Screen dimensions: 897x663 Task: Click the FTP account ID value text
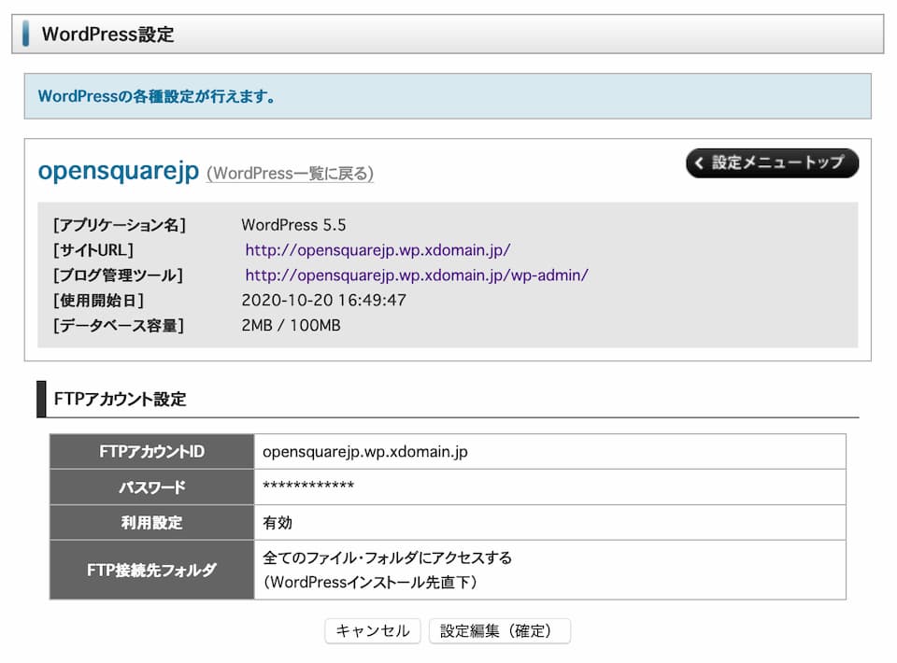point(365,452)
